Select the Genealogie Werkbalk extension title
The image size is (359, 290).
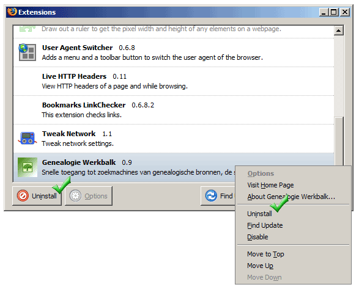click(79, 162)
